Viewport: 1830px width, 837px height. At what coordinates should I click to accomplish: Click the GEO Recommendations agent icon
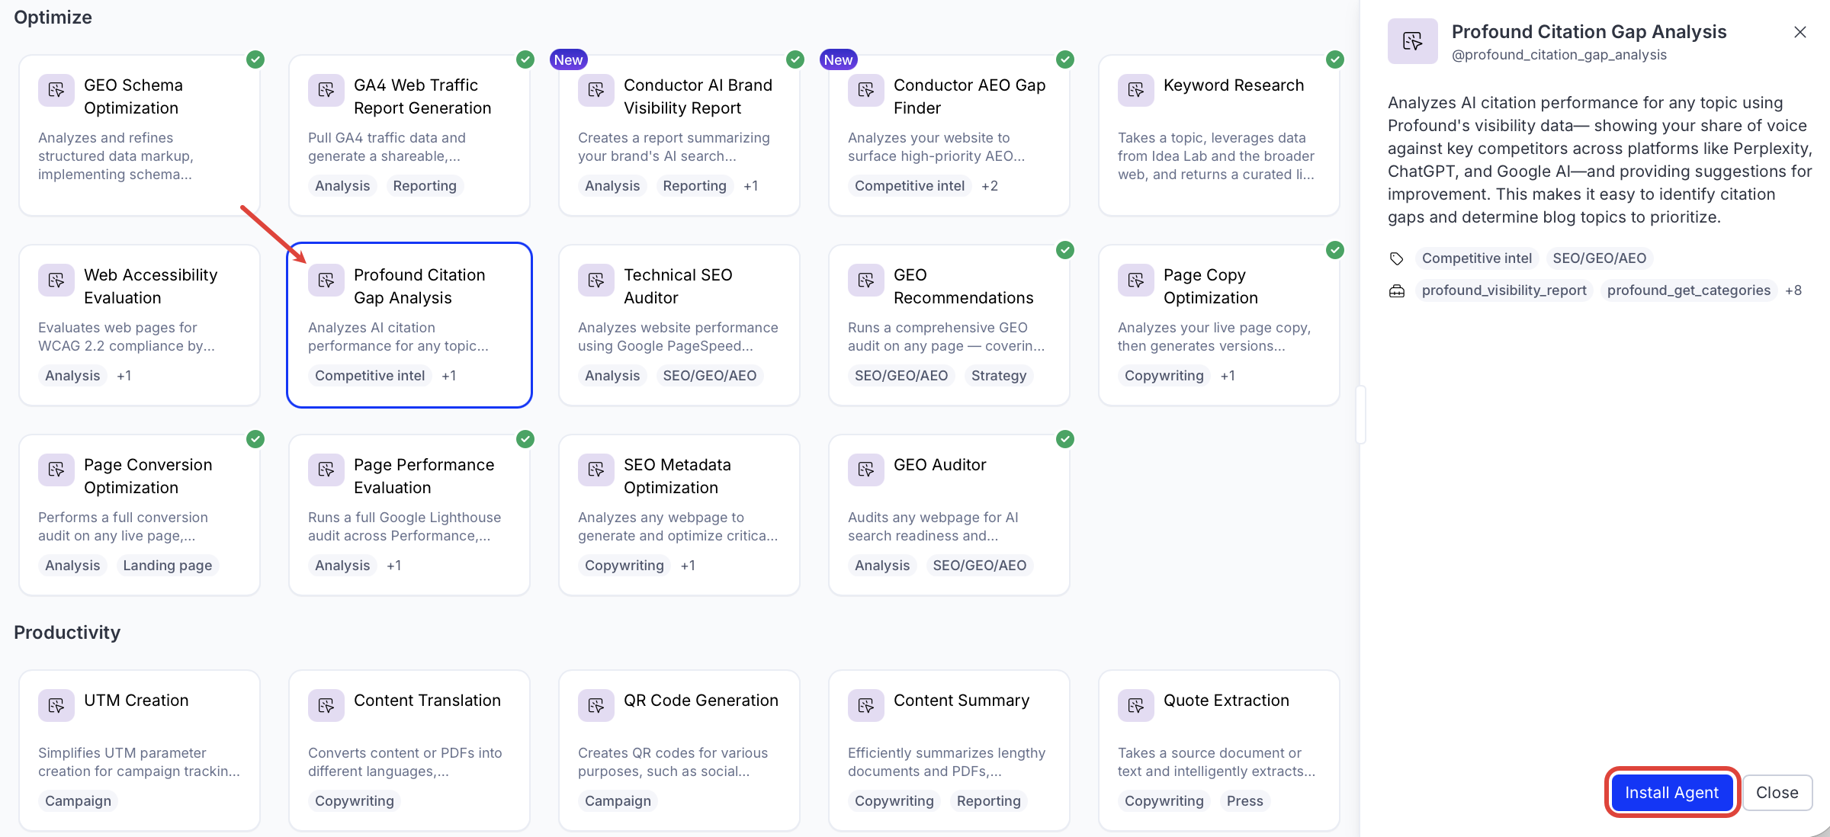tap(866, 280)
